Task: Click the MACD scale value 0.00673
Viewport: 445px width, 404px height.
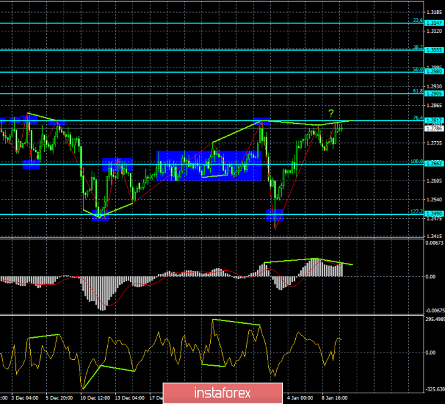Action: click(x=434, y=243)
